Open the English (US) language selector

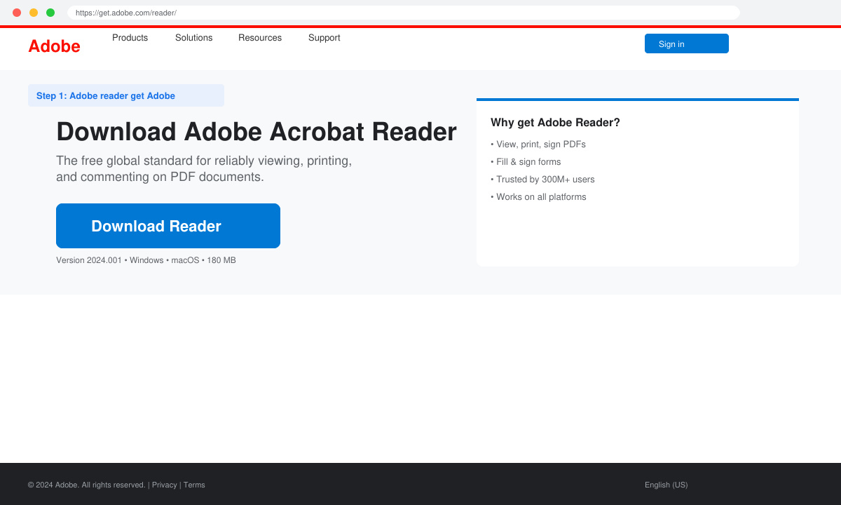666,485
